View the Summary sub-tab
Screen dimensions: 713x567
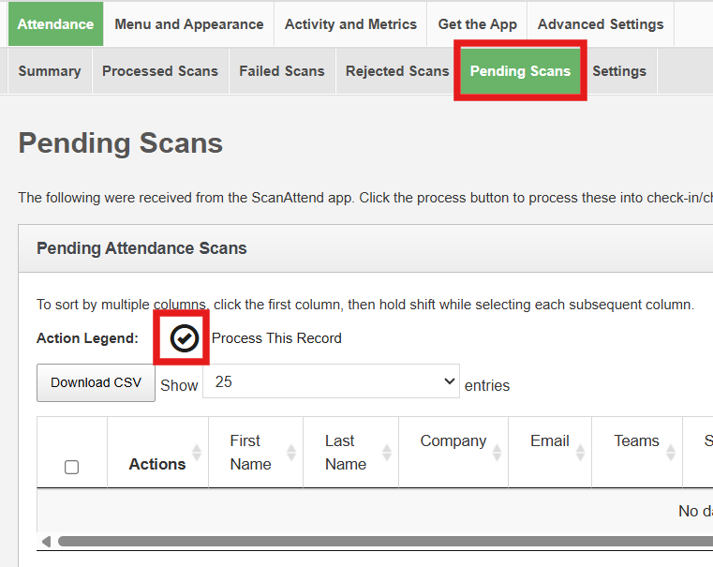[x=50, y=71]
